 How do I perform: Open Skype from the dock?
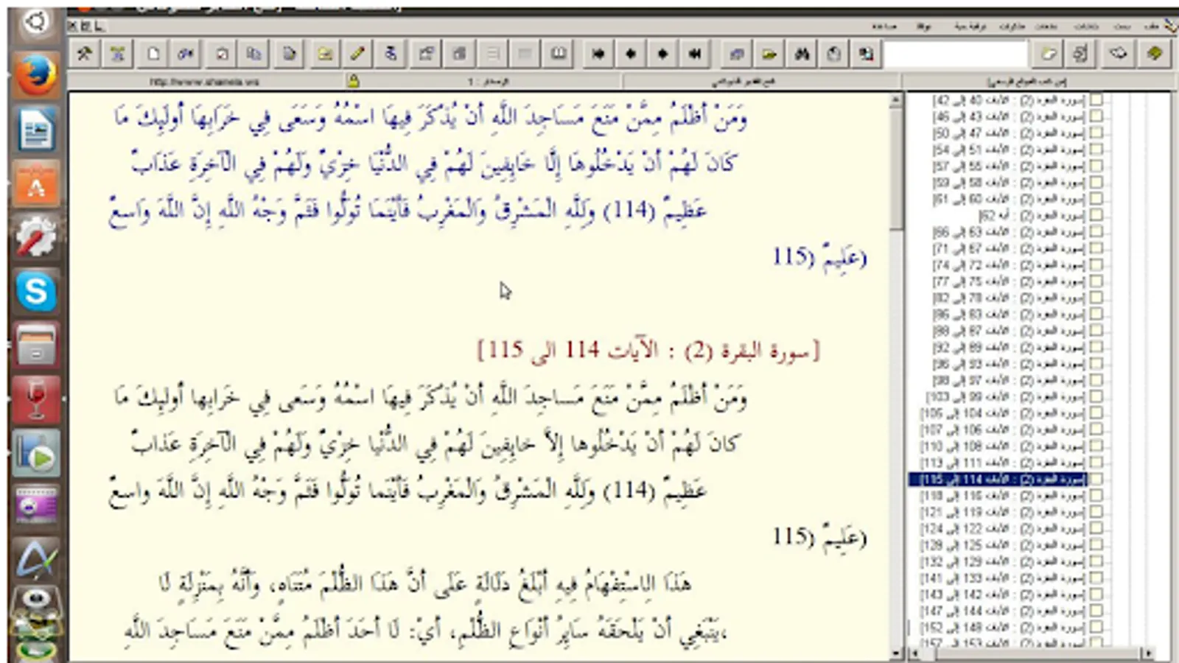[x=35, y=291]
